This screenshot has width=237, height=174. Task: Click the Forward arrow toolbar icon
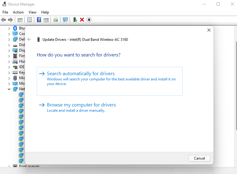(x=10, y=20)
